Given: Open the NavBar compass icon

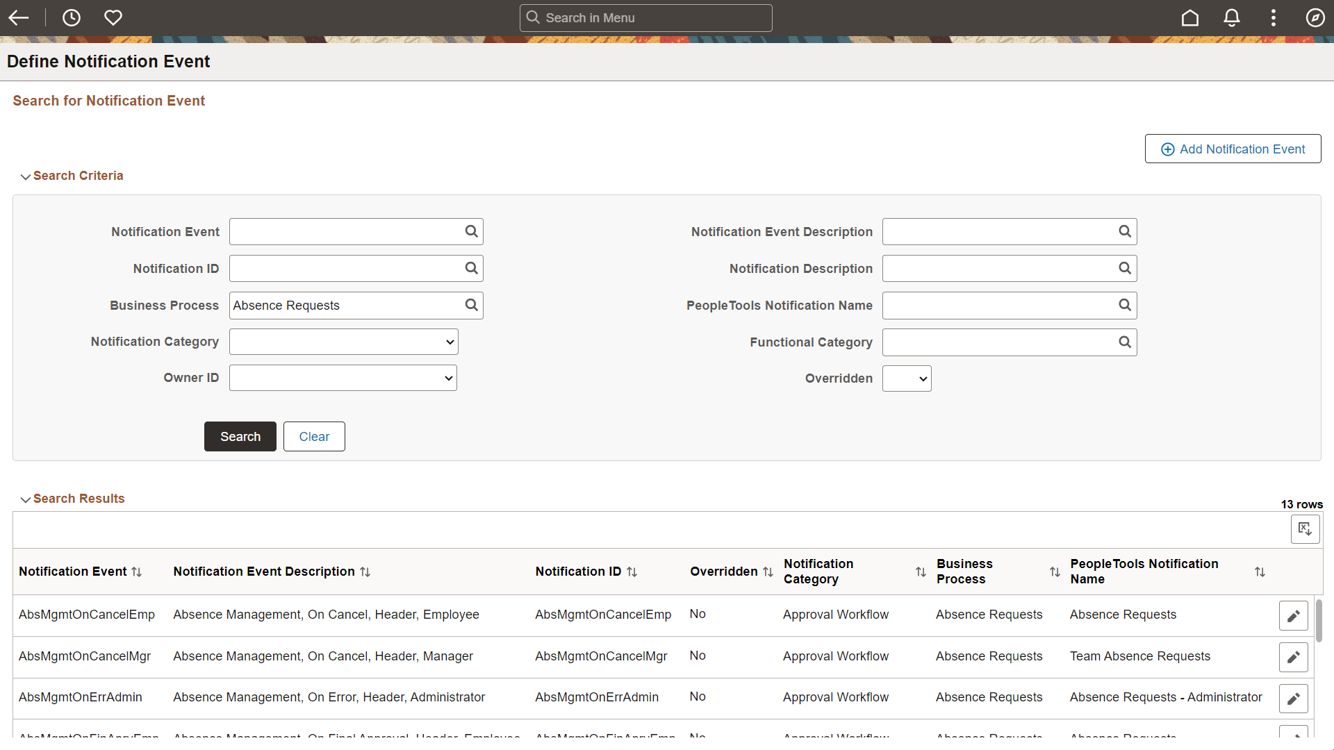Looking at the screenshot, I should [1315, 18].
